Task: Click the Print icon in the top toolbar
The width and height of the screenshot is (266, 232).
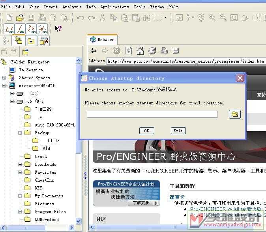Action: [x=42, y=18]
